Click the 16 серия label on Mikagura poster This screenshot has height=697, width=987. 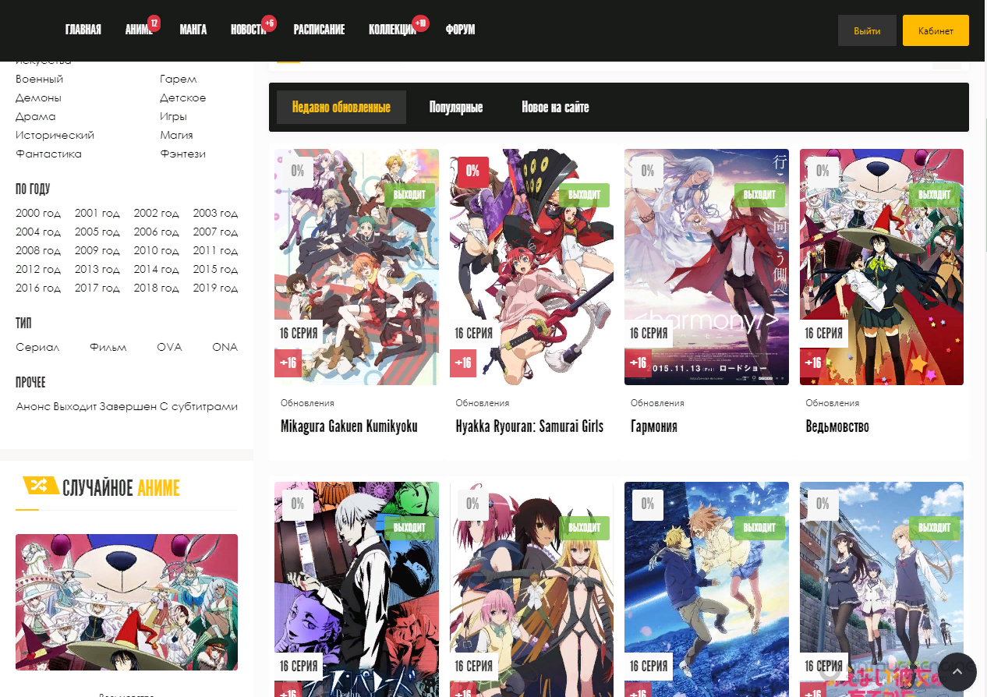pos(299,333)
